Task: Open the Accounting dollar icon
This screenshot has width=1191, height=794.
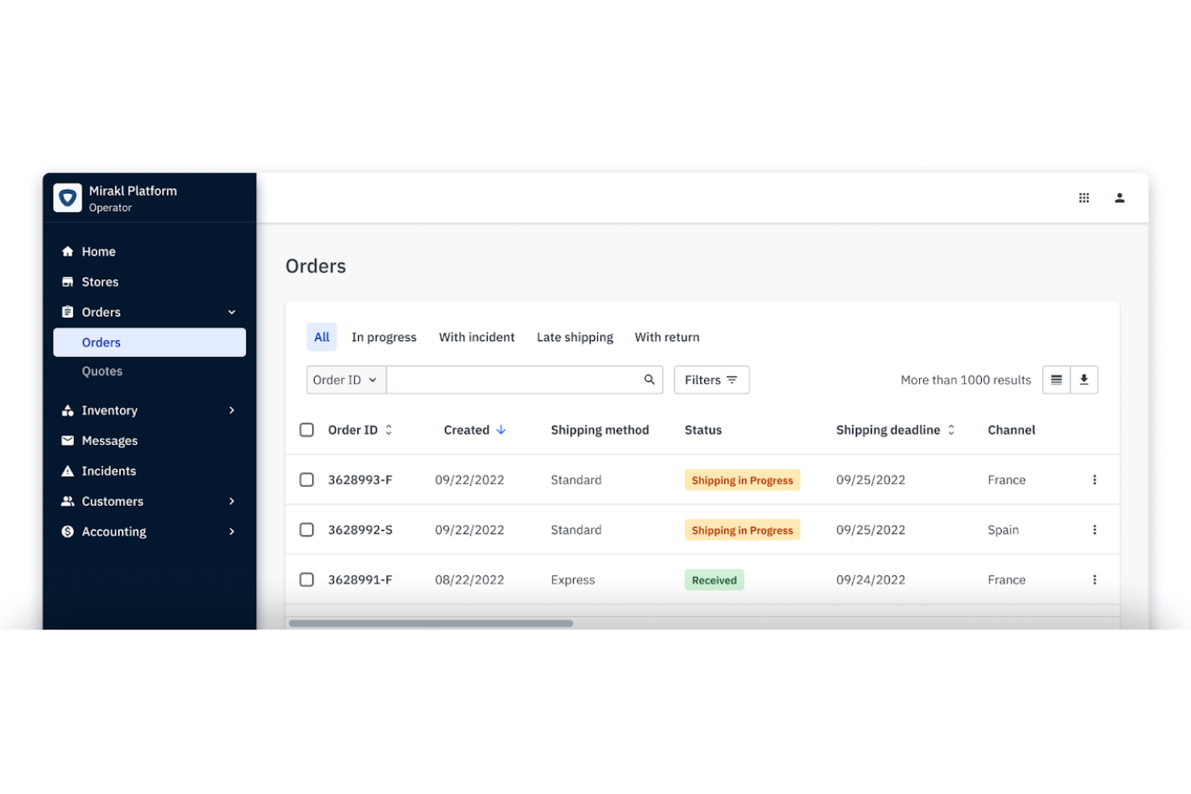Action: (x=68, y=531)
